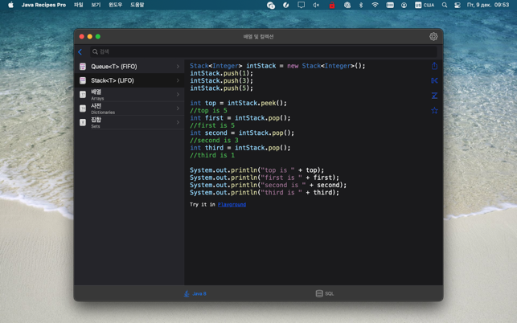
Task: Open the 보기 menu
Action: click(x=96, y=5)
